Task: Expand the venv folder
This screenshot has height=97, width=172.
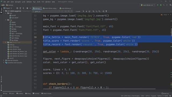Action: (x=6, y=43)
